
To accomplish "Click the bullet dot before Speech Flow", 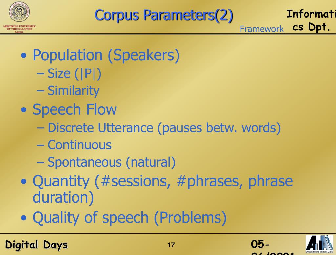I will (x=24, y=110).
